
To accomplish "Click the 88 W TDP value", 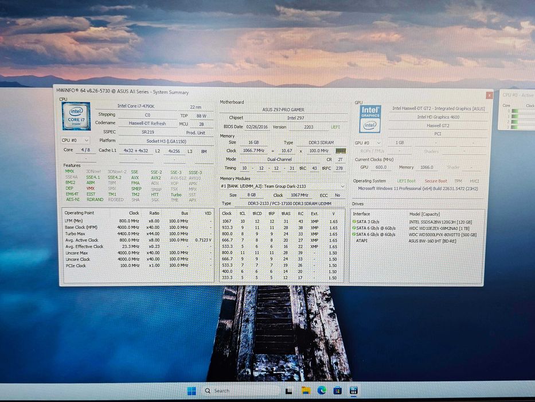I will (x=202, y=116).
